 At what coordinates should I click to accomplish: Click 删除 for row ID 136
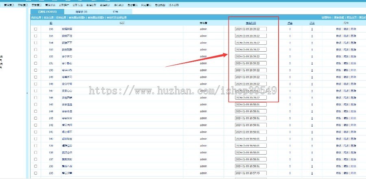point(354,166)
